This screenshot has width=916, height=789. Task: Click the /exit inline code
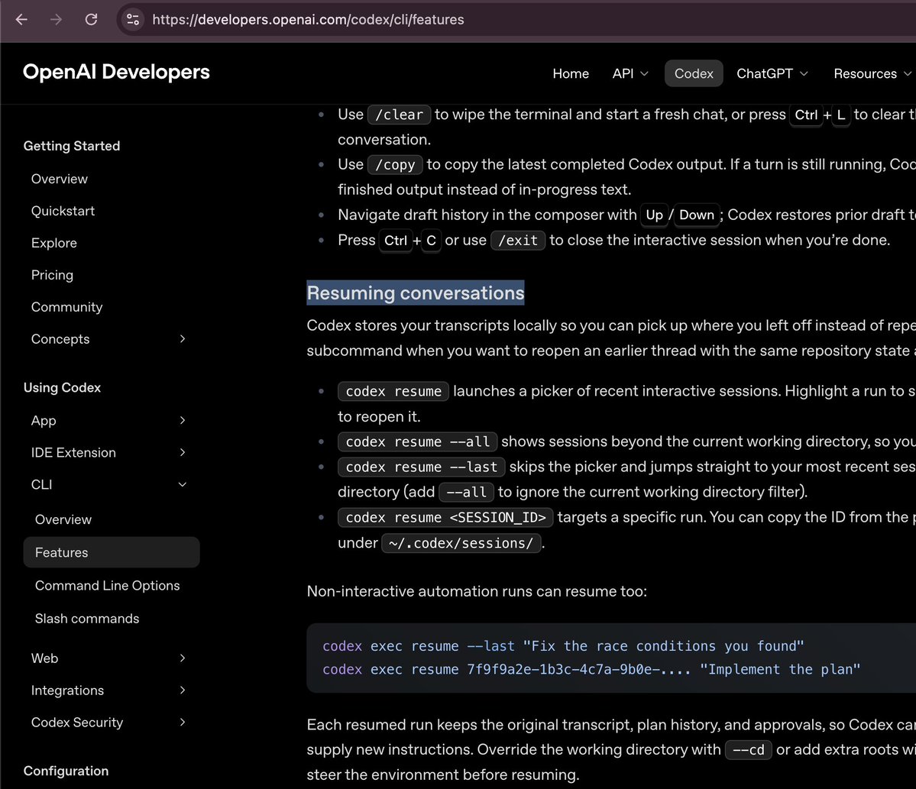click(518, 240)
